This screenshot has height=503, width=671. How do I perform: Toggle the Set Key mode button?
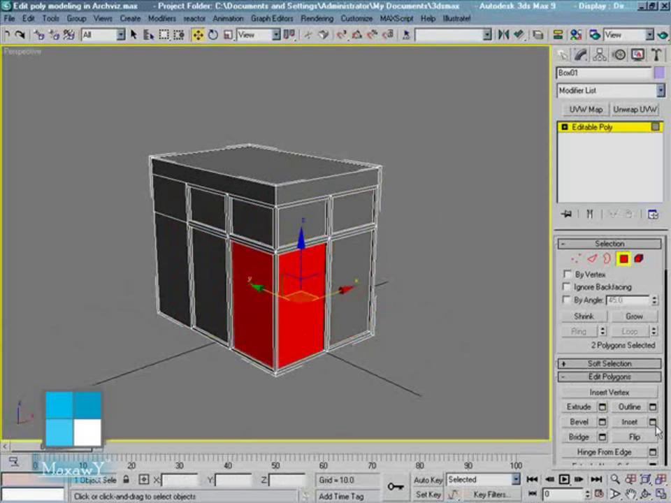tap(428, 495)
